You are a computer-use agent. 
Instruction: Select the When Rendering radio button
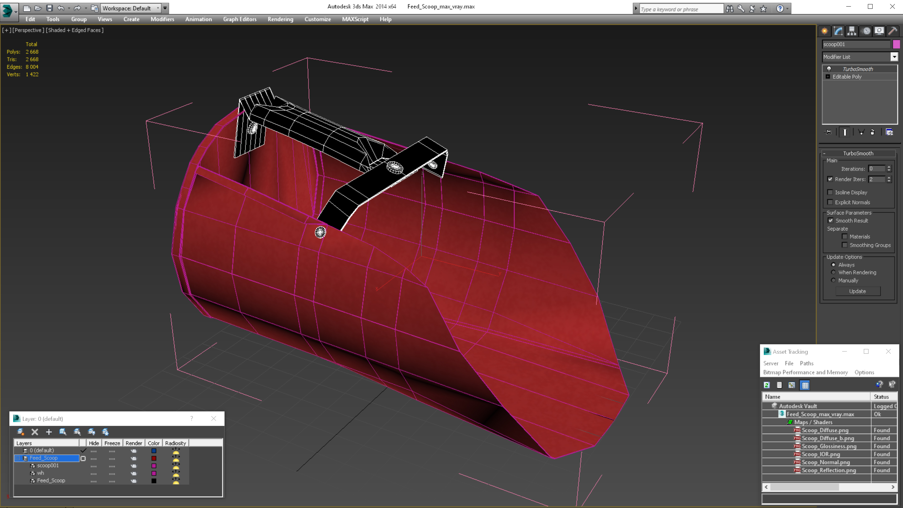click(x=833, y=272)
